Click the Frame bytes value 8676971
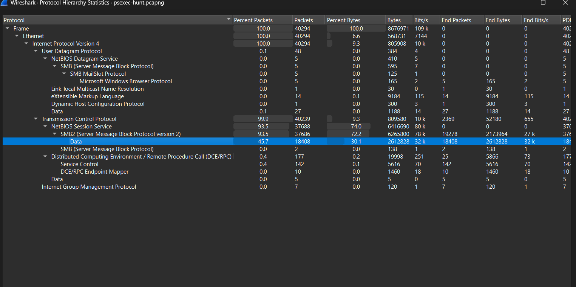576x287 pixels. [x=398, y=29]
